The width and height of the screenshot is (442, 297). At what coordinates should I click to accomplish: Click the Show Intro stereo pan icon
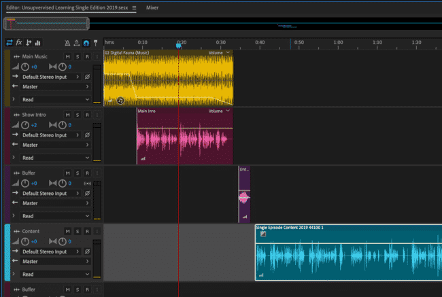click(x=53, y=125)
